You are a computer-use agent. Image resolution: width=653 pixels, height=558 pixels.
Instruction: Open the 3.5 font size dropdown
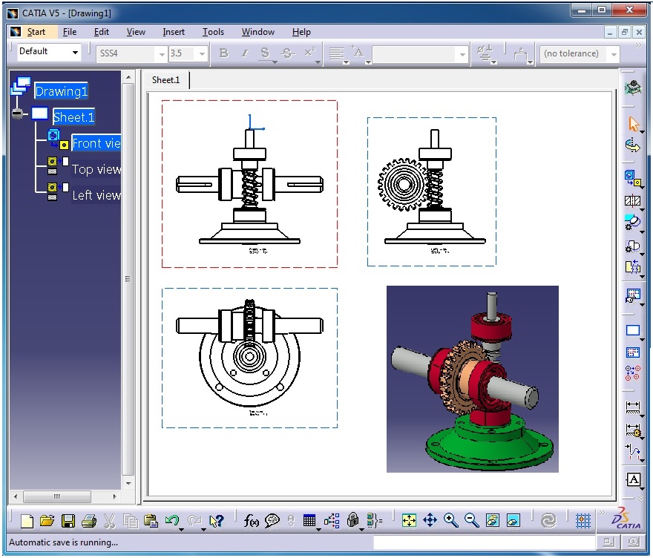tap(201, 53)
